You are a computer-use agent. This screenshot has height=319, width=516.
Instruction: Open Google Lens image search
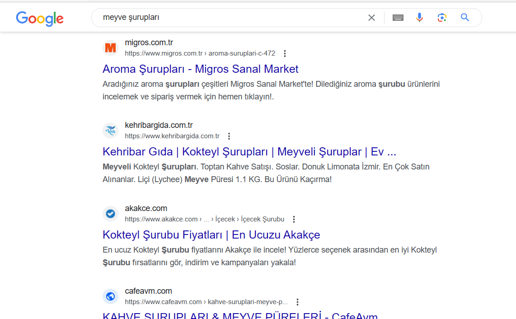[442, 18]
